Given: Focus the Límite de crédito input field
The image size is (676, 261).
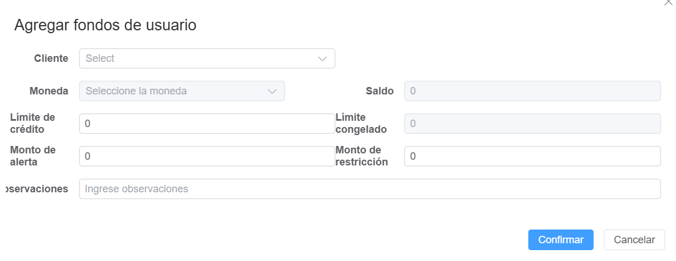Looking at the screenshot, I should pos(206,124).
